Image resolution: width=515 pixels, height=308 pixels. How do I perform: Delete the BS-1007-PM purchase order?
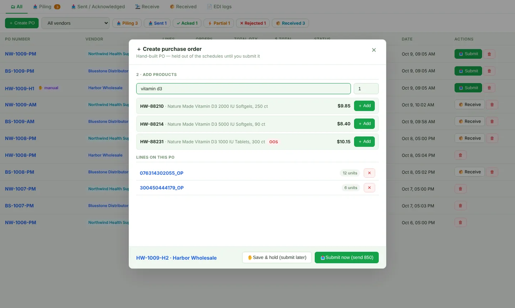point(460,206)
